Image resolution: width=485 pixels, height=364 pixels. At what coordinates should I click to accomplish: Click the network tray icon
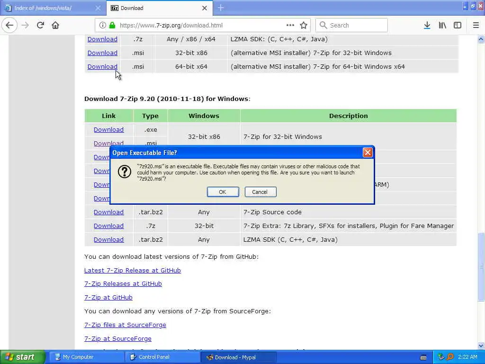pos(441,357)
